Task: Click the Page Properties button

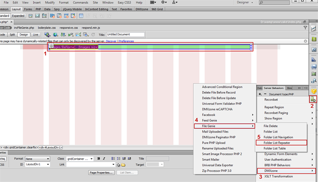Action: [x=101, y=173]
